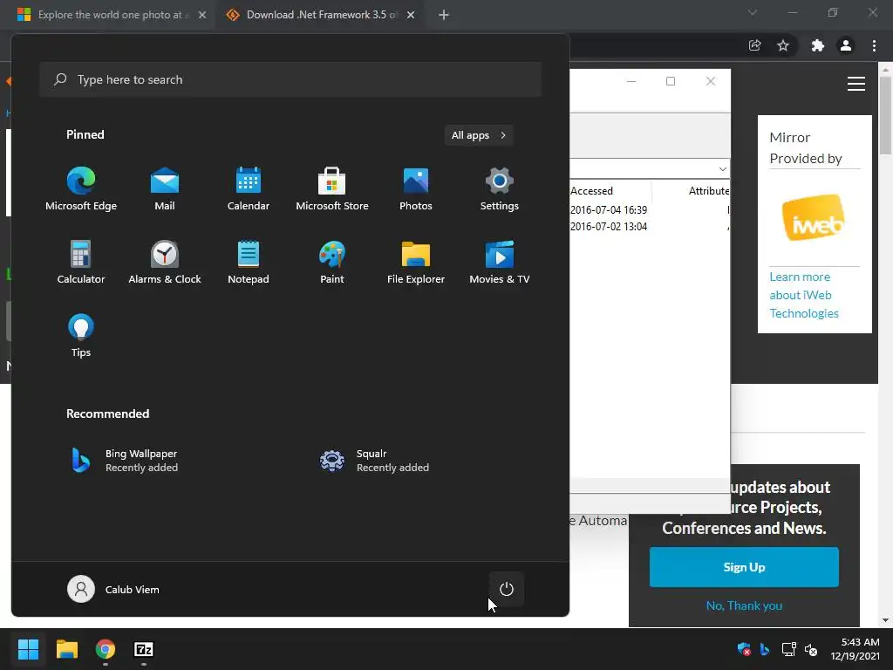893x670 pixels.
Task: Switch to 7-Zip on the taskbar
Action: (x=144, y=649)
